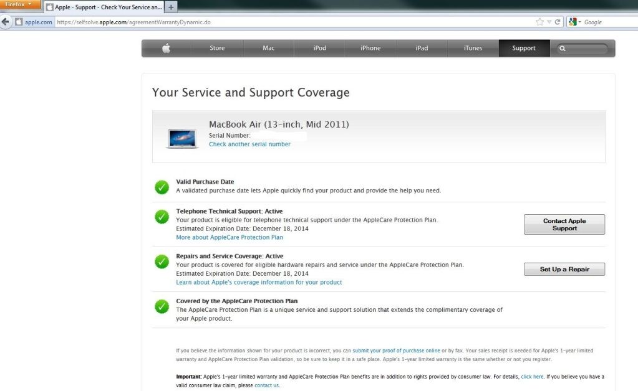
Task: Click 'Your Service and Support Coverage' heading
Action: 251,93
